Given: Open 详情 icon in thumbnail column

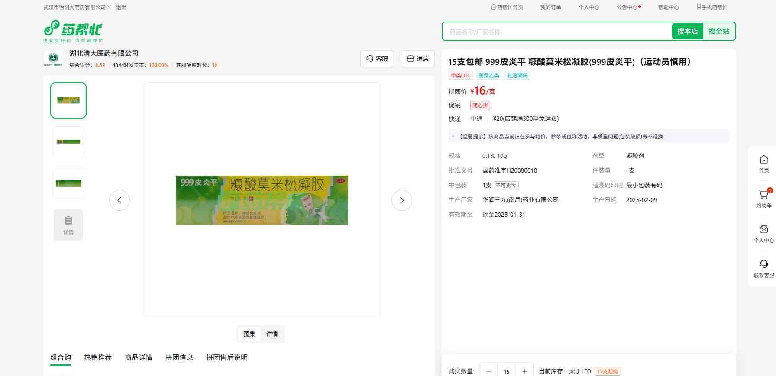Looking at the screenshot, I should coord(68,225).
